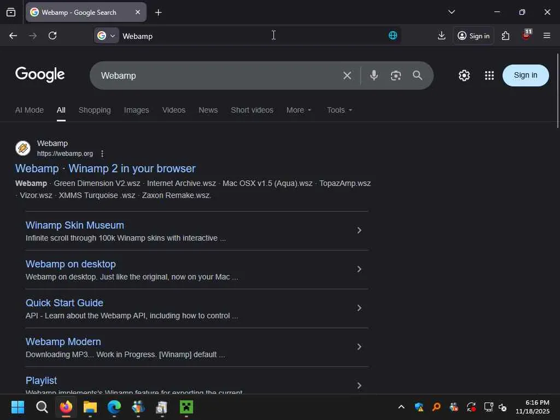Open Google quick settings gear
560x420 pixels.
click(x=464, y=75)
